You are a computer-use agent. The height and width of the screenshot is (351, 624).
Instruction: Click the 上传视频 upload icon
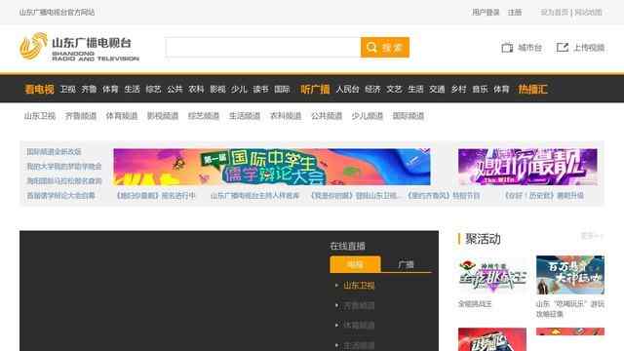pyautogui.click(x=563, y=48)
